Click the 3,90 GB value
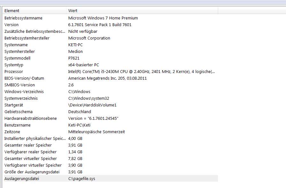286x188 pixels. click(x=75, y=165)
